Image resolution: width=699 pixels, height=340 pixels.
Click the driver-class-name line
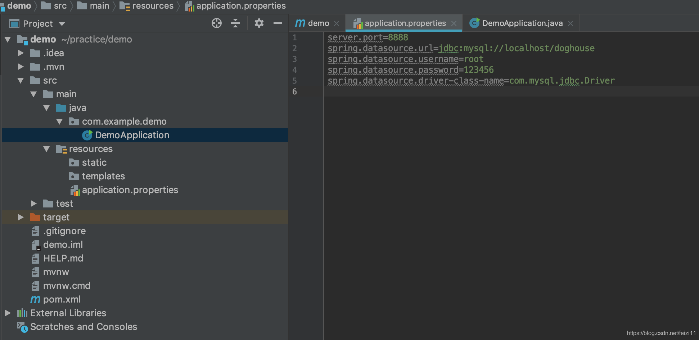coord(471,81)
